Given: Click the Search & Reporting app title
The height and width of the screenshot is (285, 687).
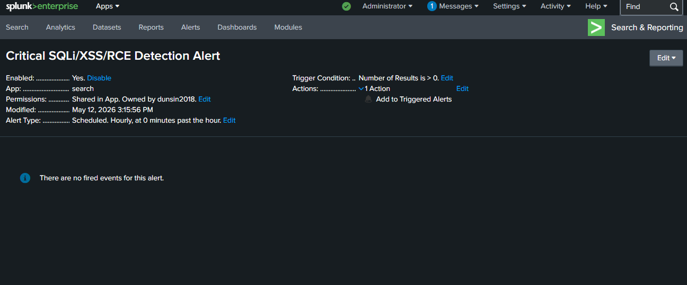Looking at the screenshot, I should (647, 27).
